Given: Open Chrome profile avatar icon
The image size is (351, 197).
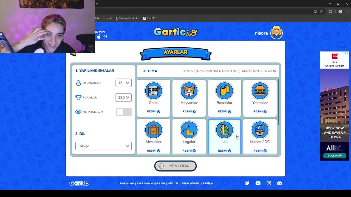Looking at the screenshot, I should click(x=340, y=11).
